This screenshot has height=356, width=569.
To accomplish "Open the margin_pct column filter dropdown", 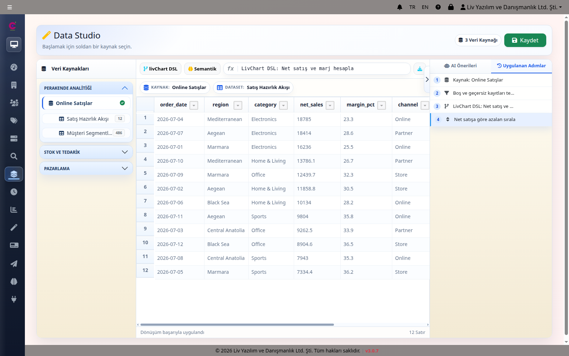I will click(382, 105).
